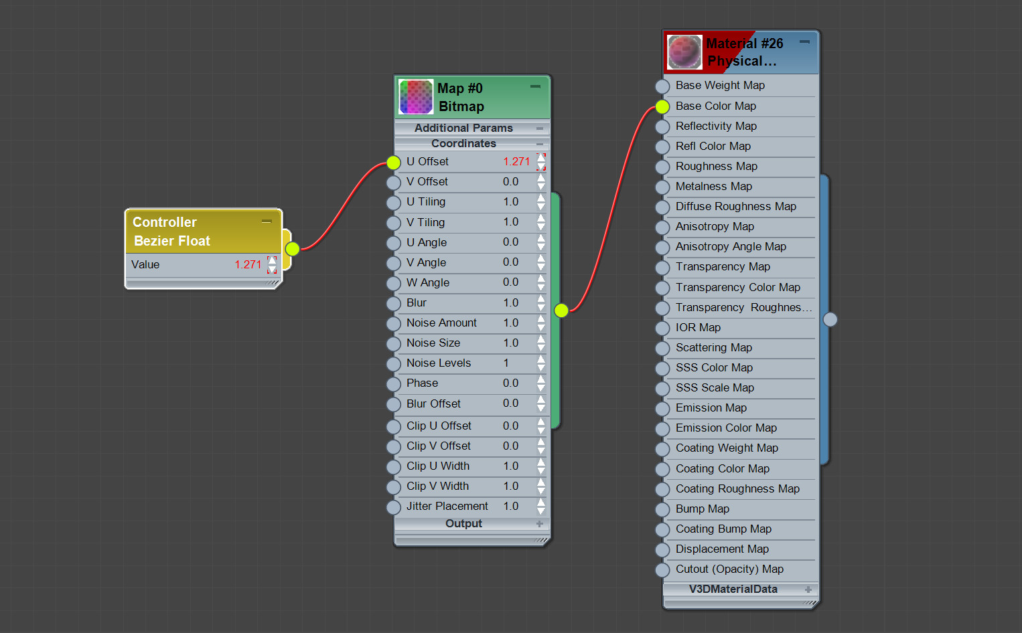The image size is (1022, 633).
Task: Click the Cutout (Opacity) Map input socket
Action: (x=662, y=569)
